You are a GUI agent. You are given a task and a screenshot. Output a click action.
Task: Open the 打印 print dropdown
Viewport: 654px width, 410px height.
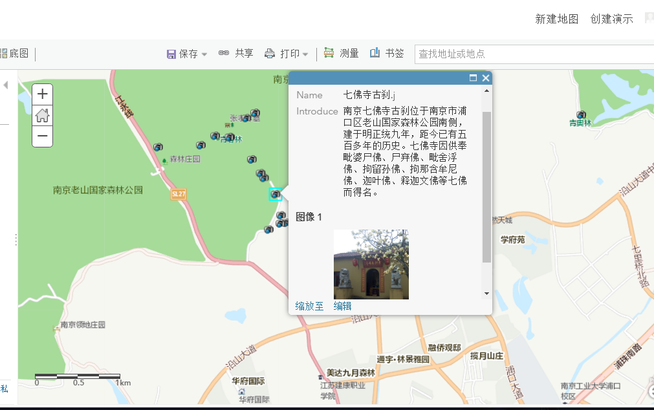point(286,54)
